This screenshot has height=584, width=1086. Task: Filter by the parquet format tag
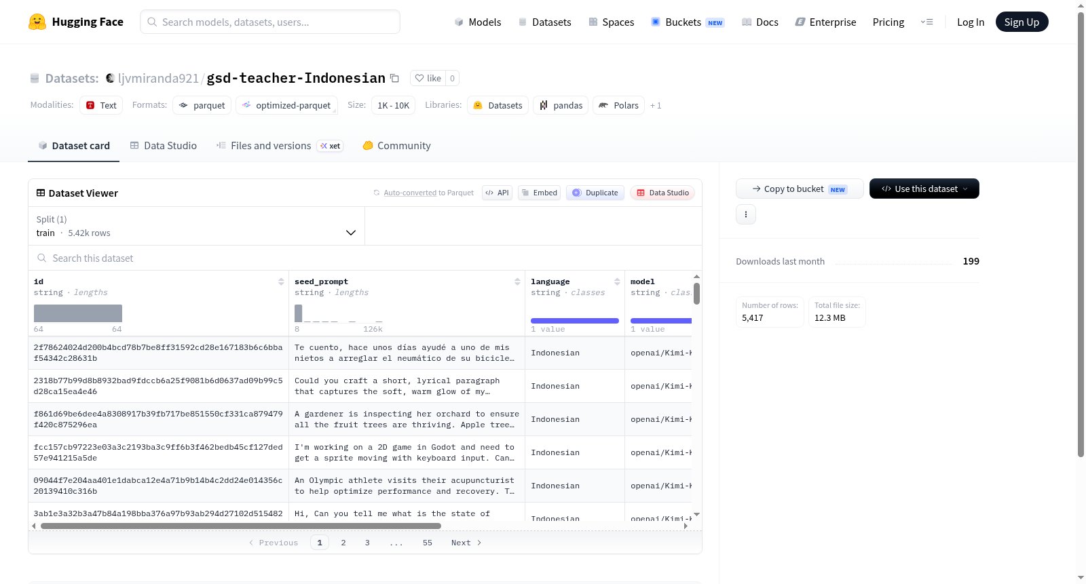coord(202,105)
